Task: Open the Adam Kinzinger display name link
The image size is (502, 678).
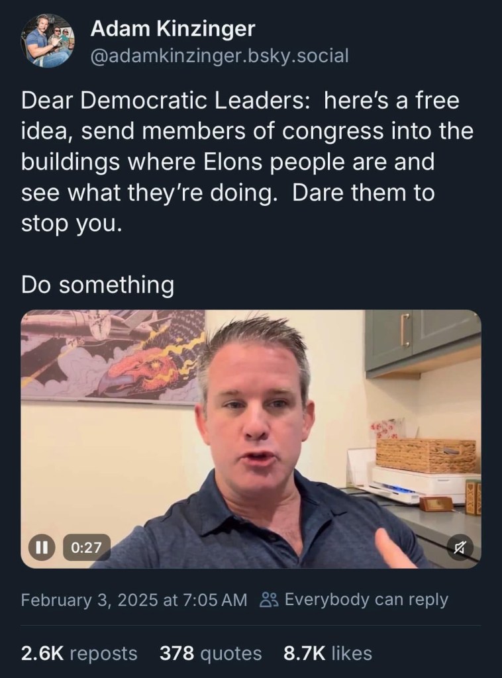Action: click(172, 28)
